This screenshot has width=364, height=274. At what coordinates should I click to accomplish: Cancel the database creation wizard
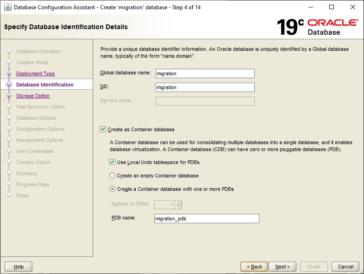(x=345, y=267)
